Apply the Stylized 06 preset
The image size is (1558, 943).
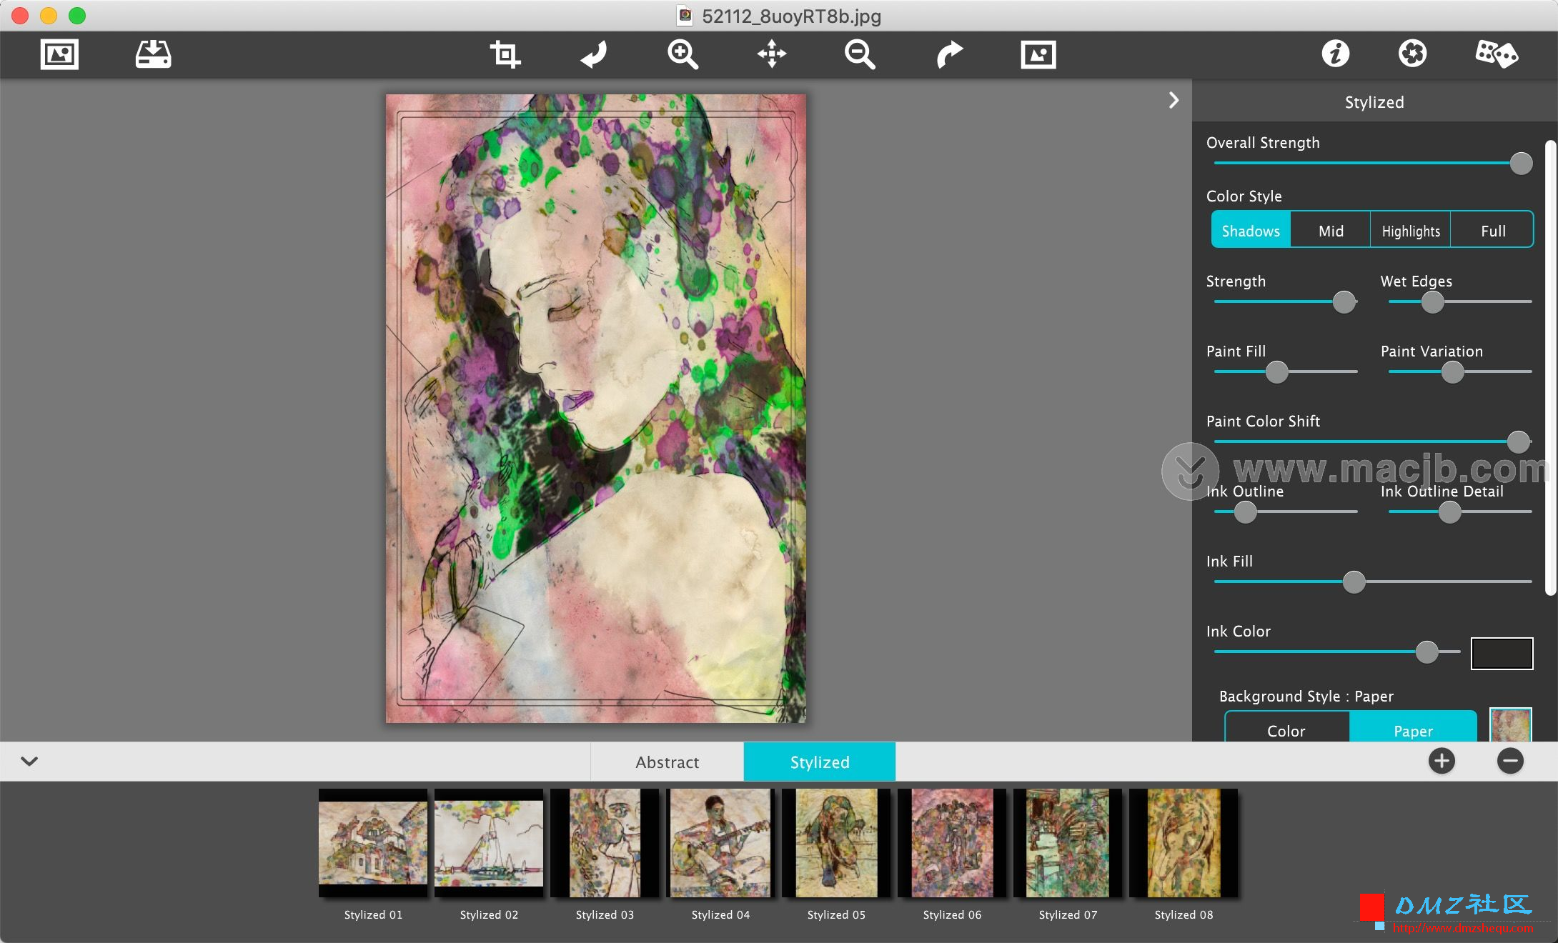click(x=952, y=843)
